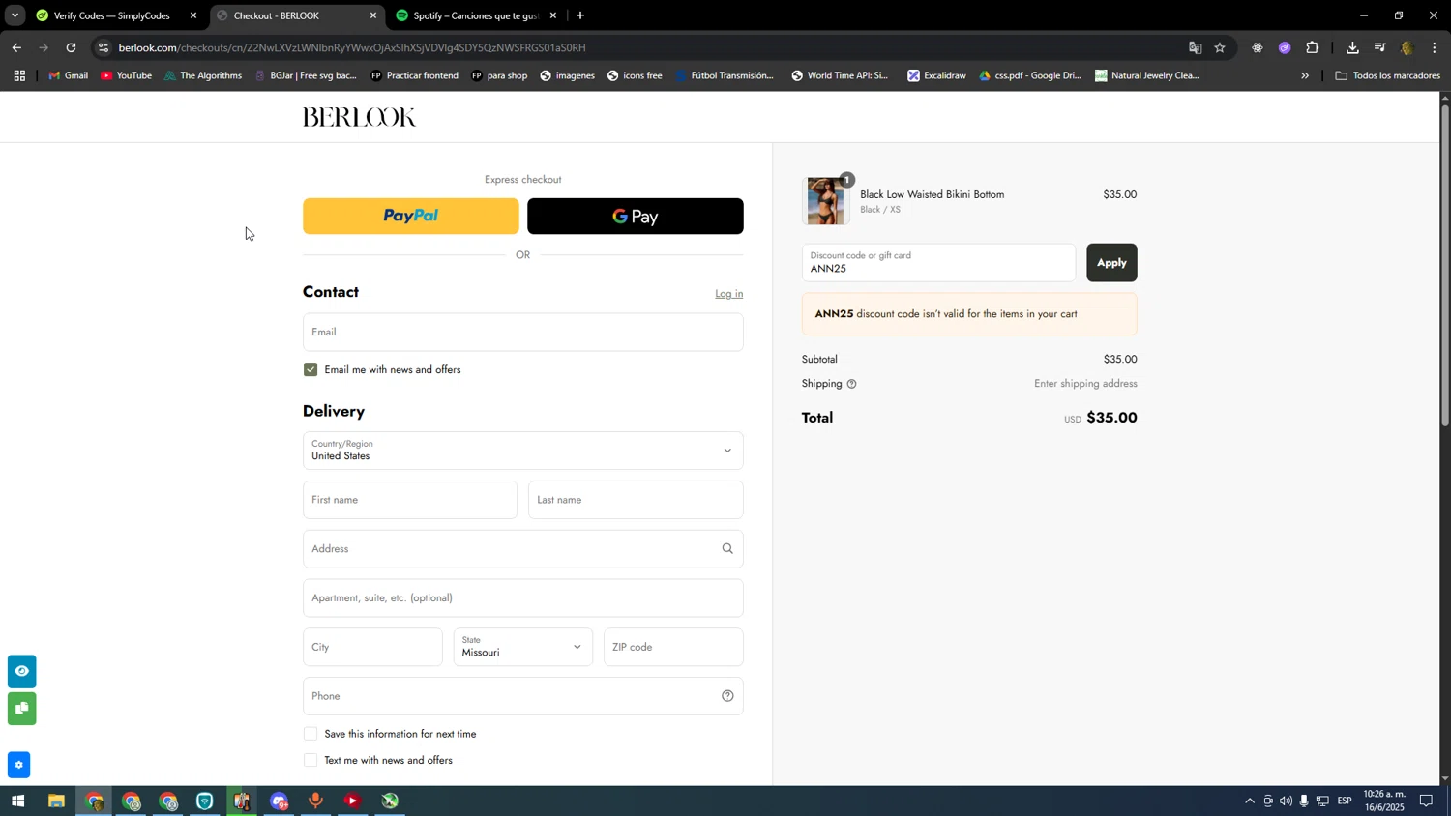Viewport: 1451px width, 816px height.
Task: Choose Google Pay express checkout
Action: point(636,217)
